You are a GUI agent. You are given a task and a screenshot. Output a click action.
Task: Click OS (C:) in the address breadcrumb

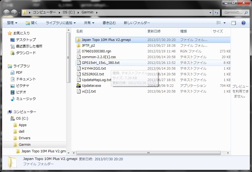click(x=69, y=12)
